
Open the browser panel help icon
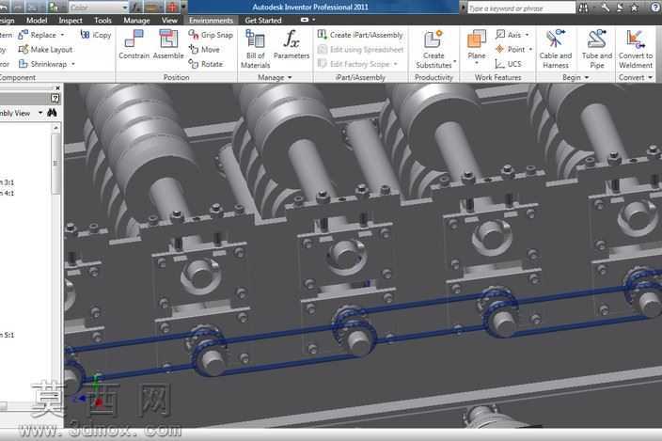click(x=55, y=99)
